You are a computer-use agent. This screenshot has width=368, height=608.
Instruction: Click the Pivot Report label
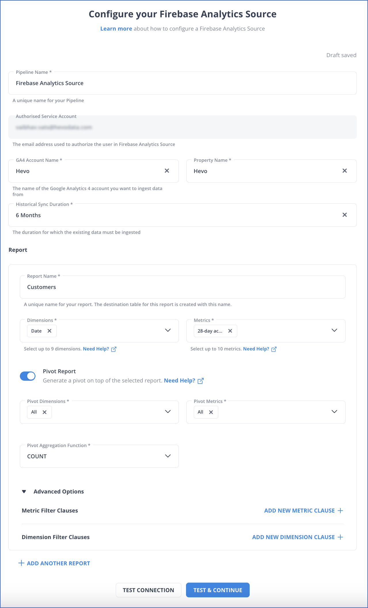(59, 371)
